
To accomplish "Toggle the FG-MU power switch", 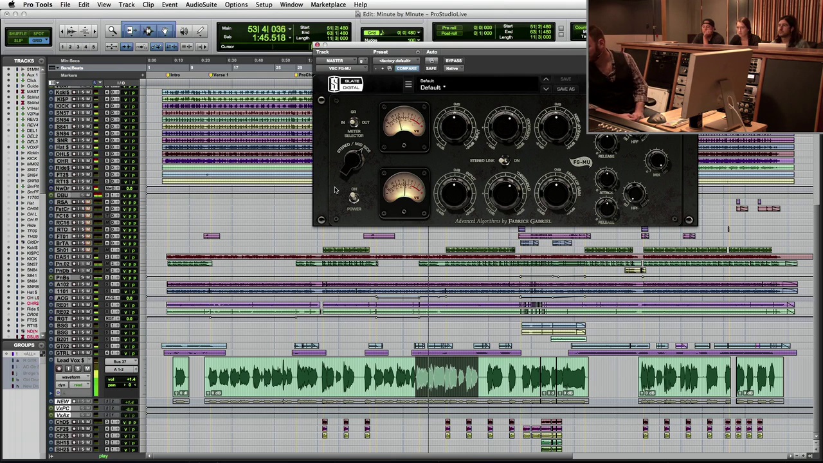I will point(354,197).
